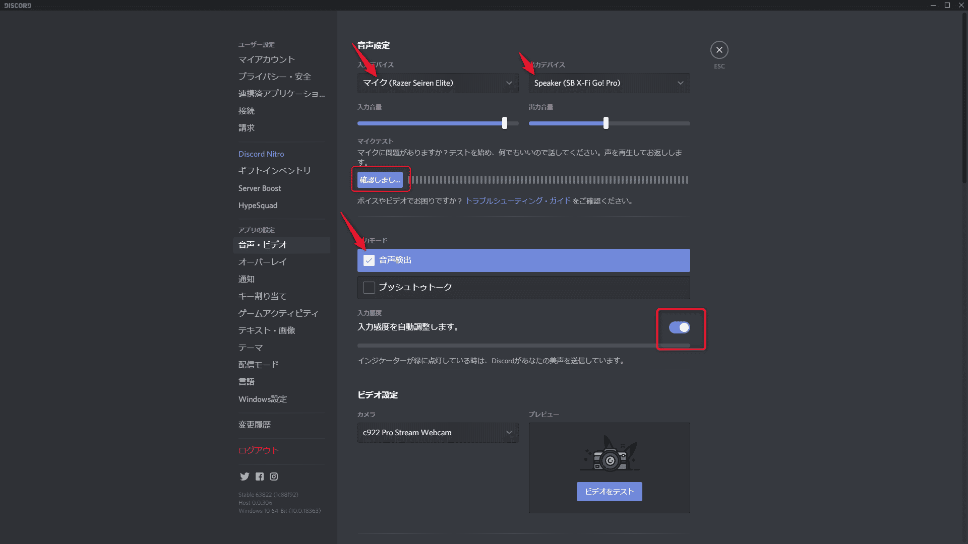Open 変更履歴 changelog

click(x=282, y=425)
